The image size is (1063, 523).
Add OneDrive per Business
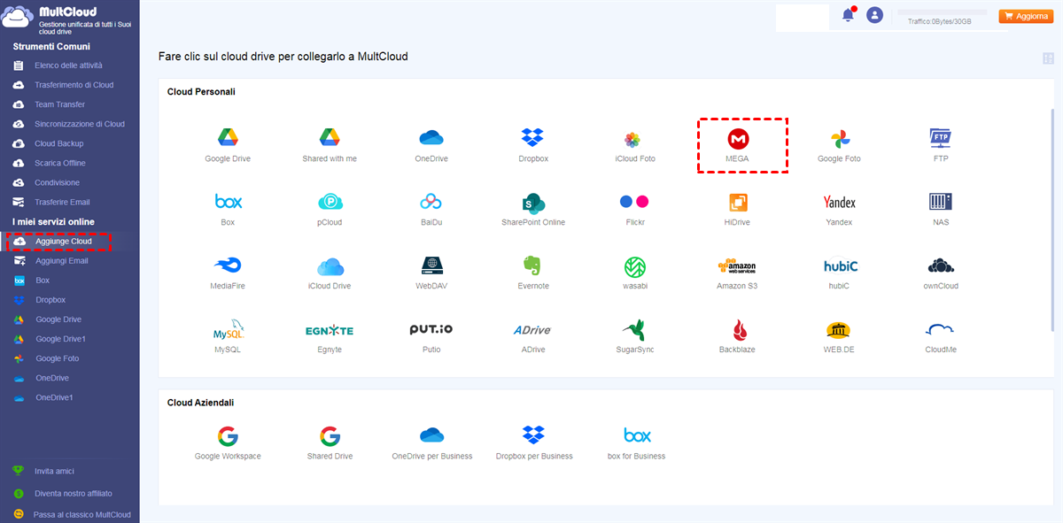click(x=431, y=435)
